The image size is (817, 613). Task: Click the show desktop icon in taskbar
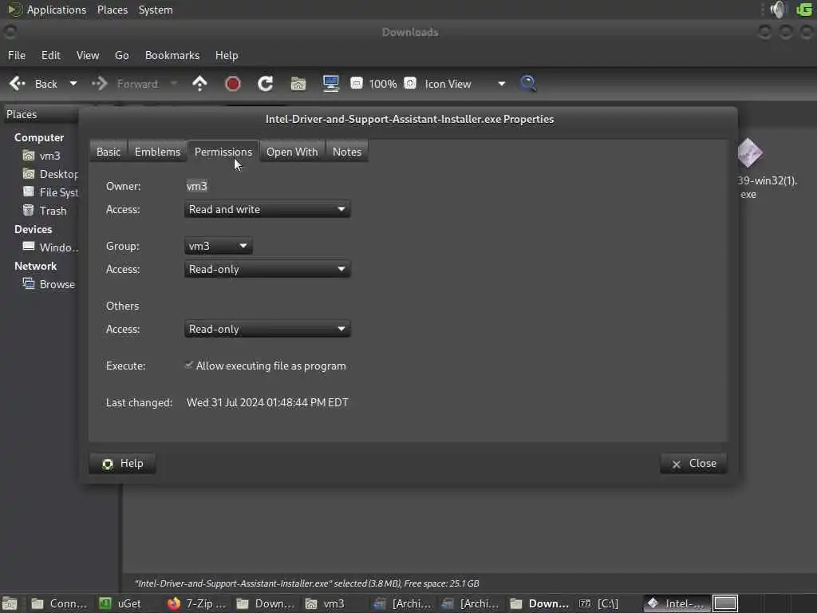pos(10,603)
